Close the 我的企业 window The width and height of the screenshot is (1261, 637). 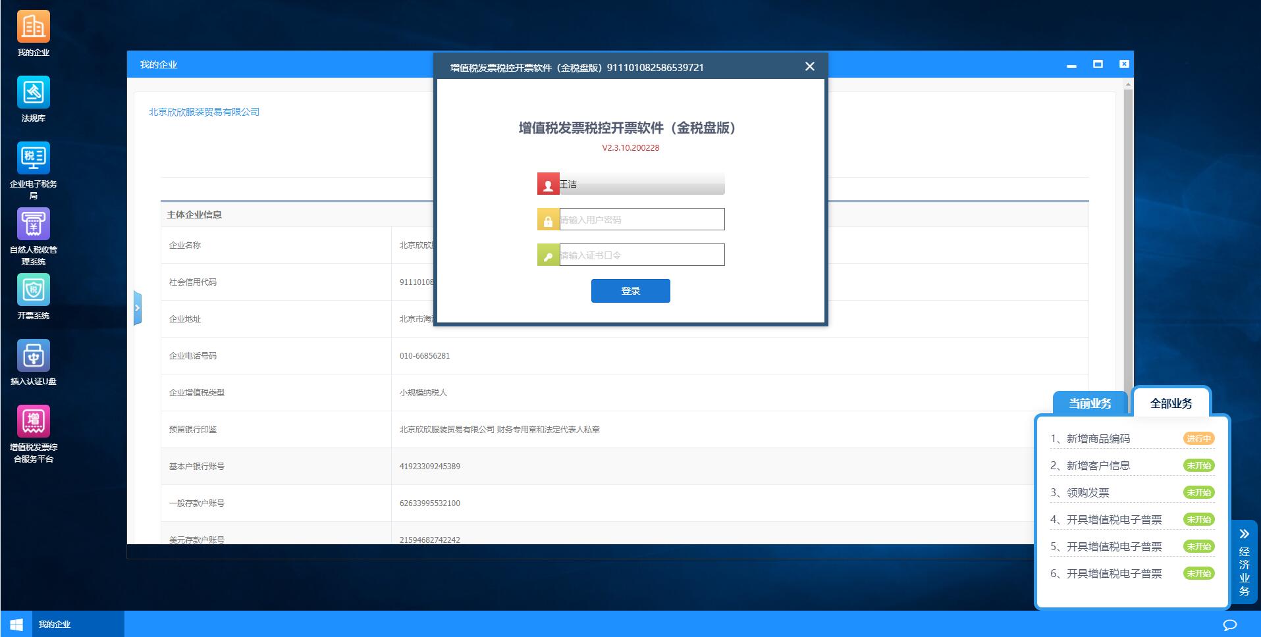1124,64
